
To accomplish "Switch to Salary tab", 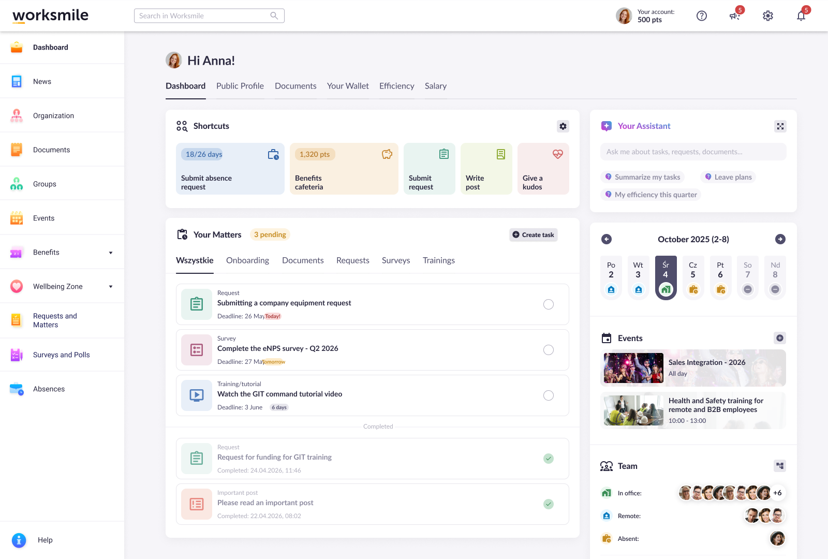I will click(436, 86).
